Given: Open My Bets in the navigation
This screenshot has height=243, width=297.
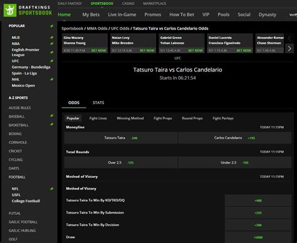Looking at the screenshot, I should (x=91, y=14).
